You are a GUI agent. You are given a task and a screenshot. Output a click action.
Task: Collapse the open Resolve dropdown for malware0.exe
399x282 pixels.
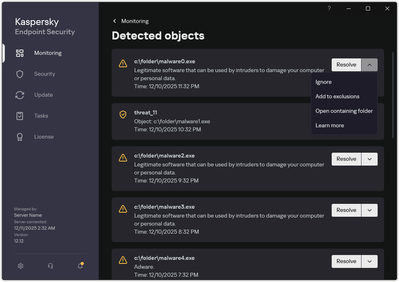[370, 65]
